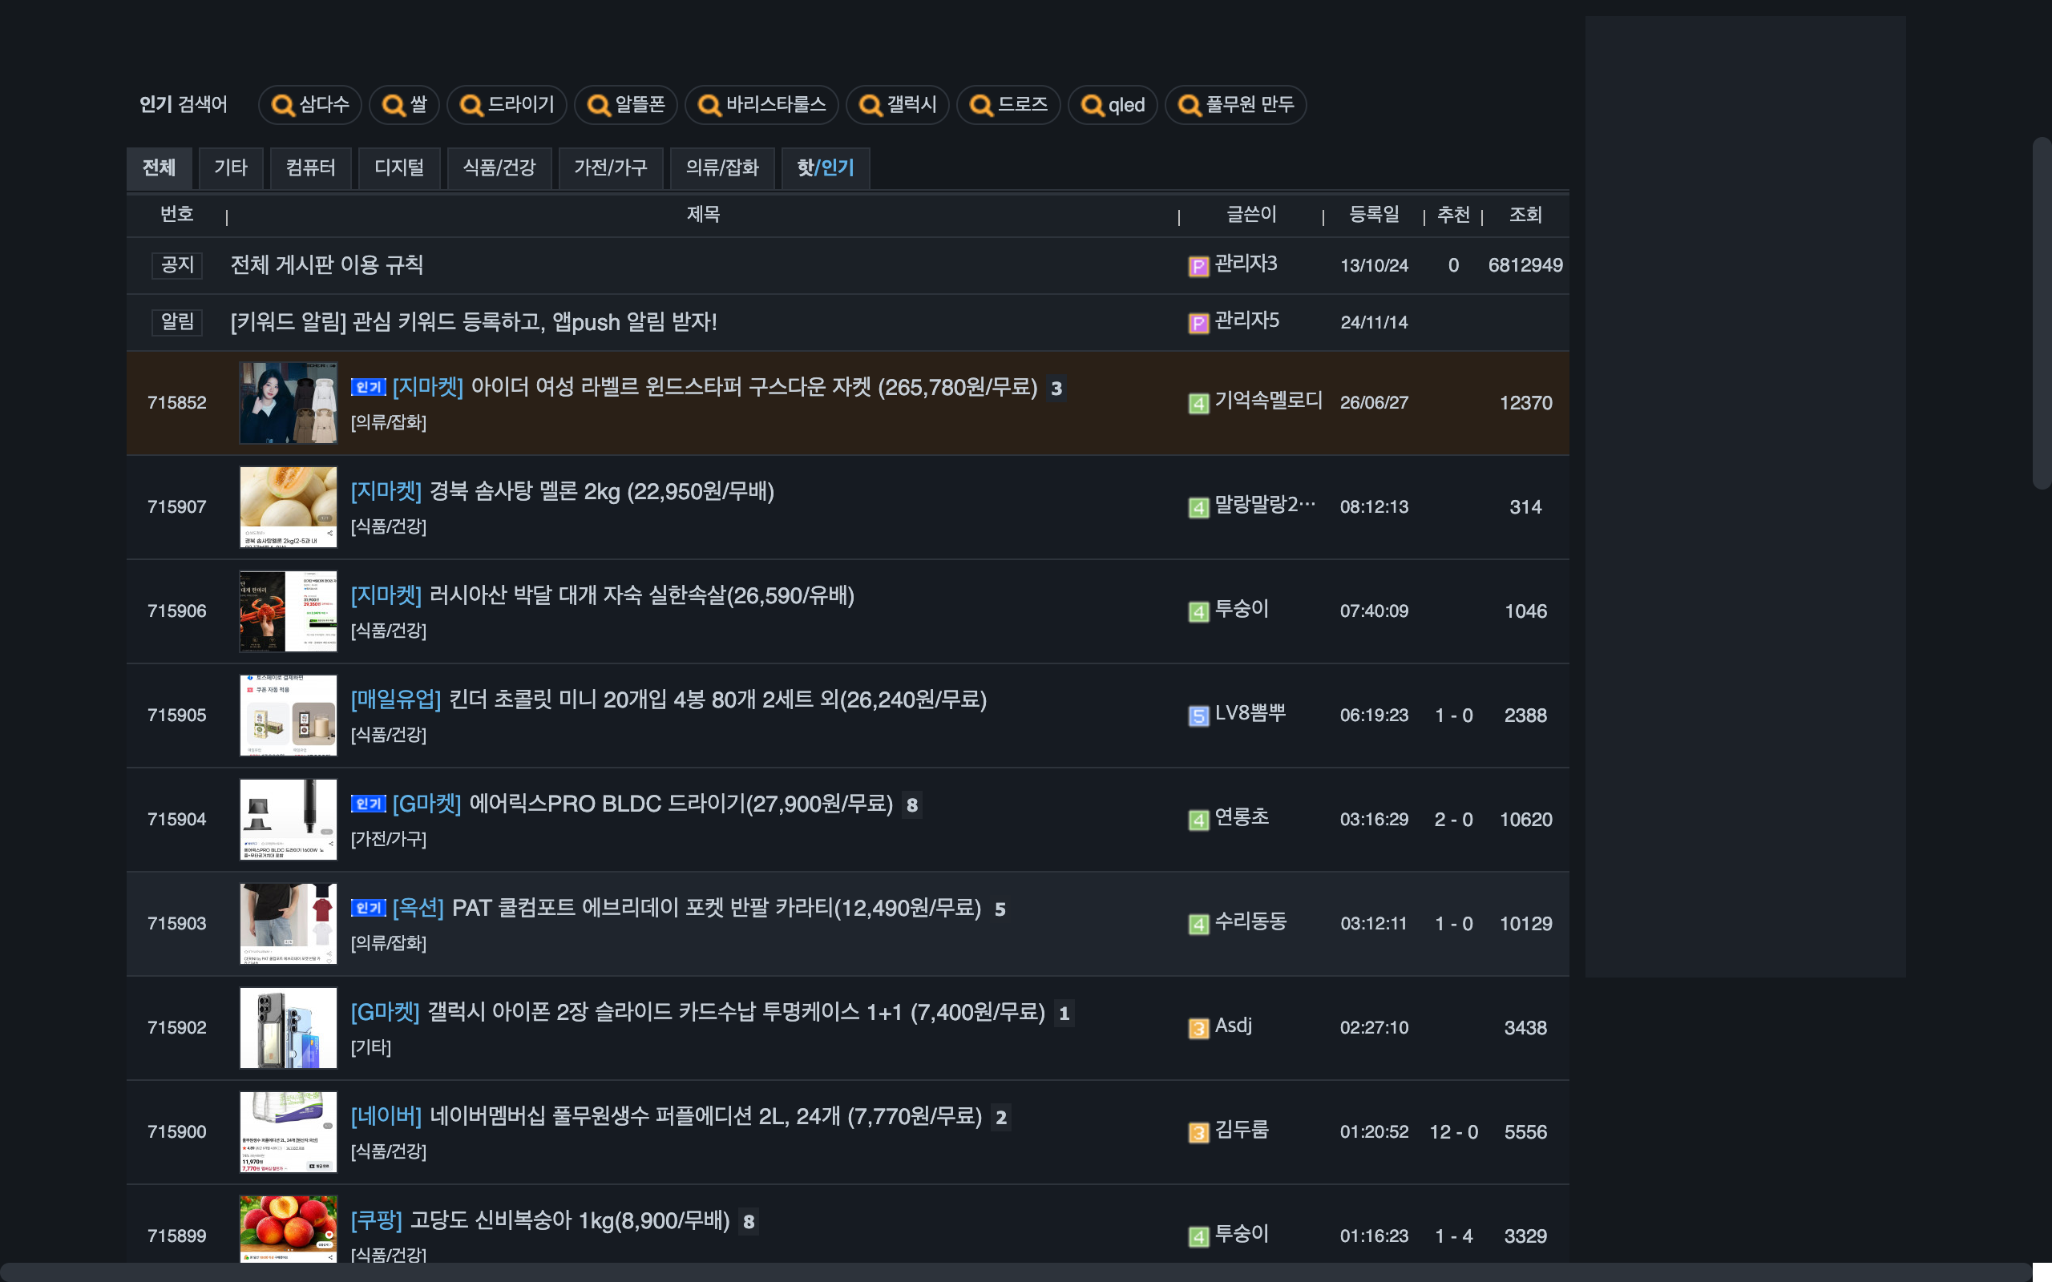
Task: Open 갤럭시 아이폰 투명케이스 post
Action: [736, 1012]
